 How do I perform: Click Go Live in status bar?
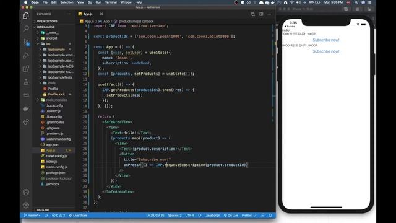(x=231, y=216)
